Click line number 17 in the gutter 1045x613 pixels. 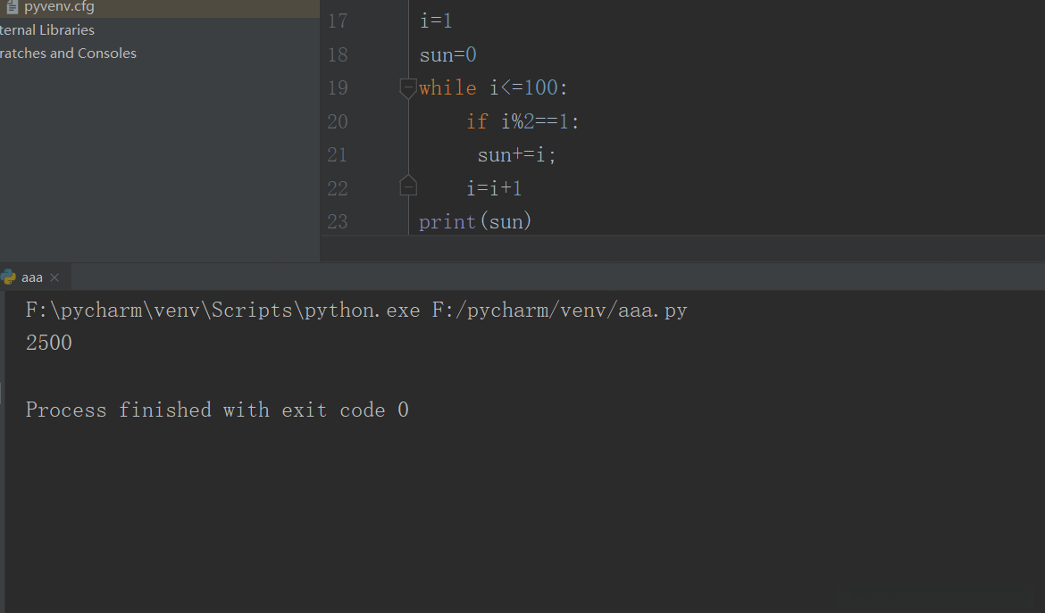tap(338, 21)
